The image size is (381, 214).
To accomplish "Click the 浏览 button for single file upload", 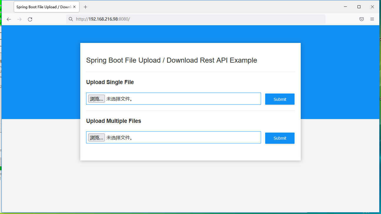I will point(96,98).
